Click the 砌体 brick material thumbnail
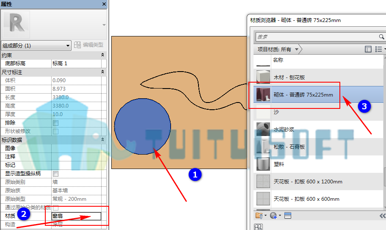Image resolution: width=386 pixels, height=230 pixels. coord(263,94)
